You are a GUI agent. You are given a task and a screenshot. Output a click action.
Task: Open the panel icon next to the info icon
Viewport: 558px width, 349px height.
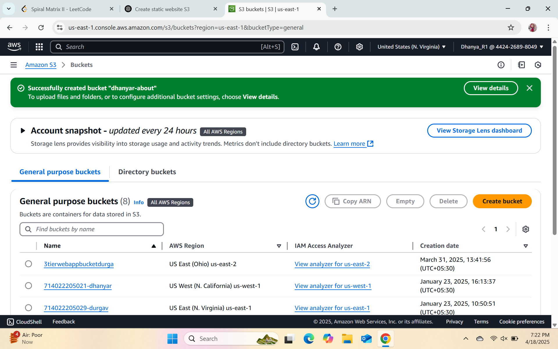click(521, 65)
